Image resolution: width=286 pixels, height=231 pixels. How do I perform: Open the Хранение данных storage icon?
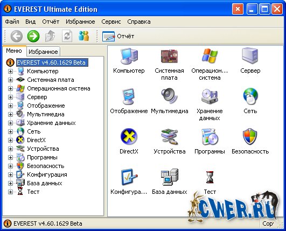point(210,96)
